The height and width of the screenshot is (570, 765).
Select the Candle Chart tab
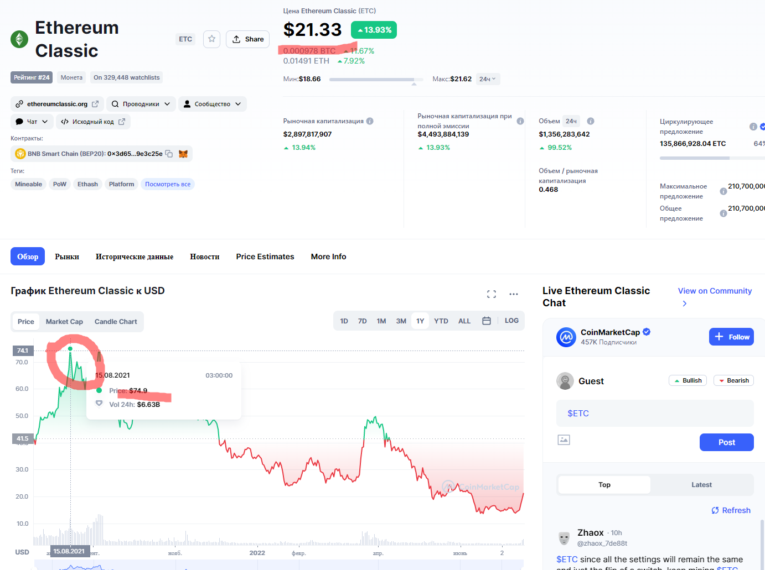click(x=116, y=322)
